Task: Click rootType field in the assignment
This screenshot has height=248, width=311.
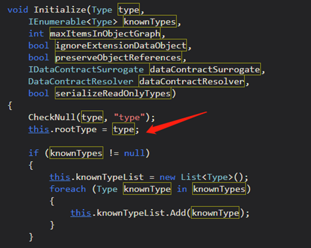Action: point(75,129)
